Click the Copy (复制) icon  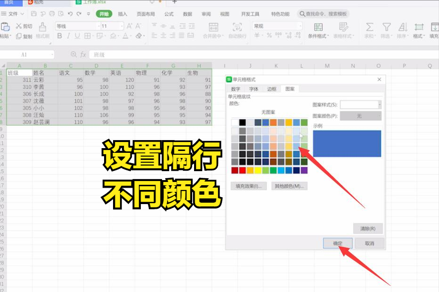[19, 36]
